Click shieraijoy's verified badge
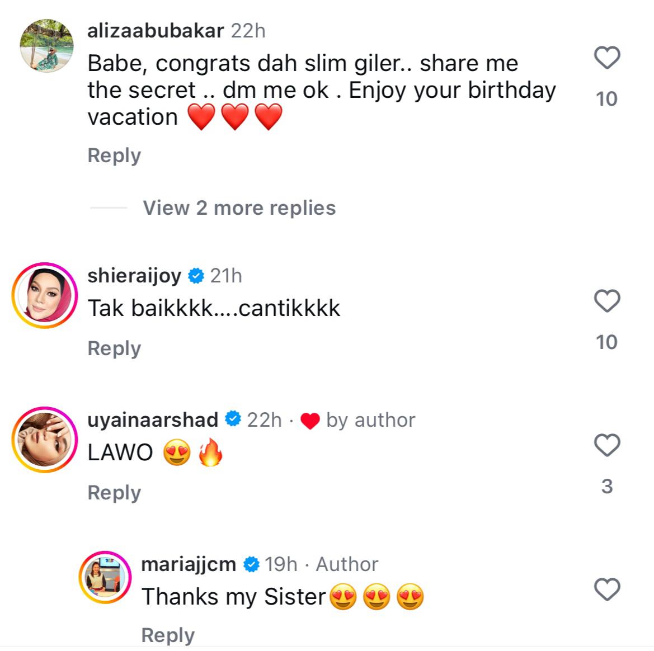654x651 pixels. [x=196, y=276]
